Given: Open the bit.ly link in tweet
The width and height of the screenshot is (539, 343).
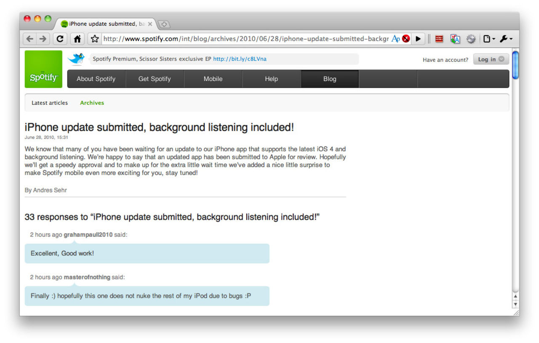Looking at the screenshot, I should (x=240, y=59).
